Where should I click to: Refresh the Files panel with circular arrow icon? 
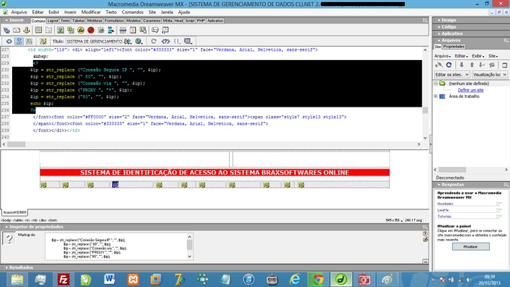(x=449, y=66)
